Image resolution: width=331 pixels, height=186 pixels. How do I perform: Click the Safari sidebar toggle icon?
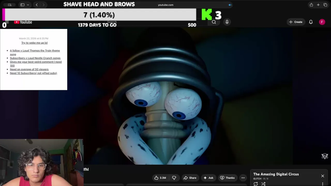22,5
